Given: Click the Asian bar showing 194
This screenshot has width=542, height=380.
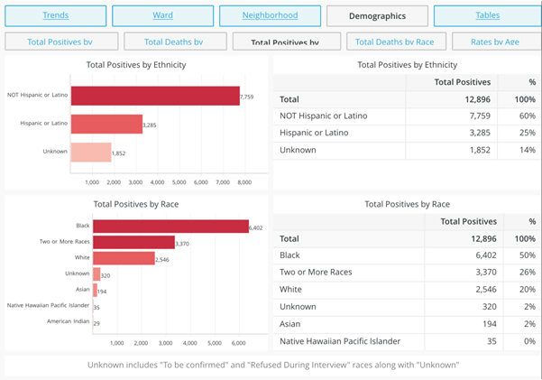Looking at the screenshot, I should click(x=95, y=291).
